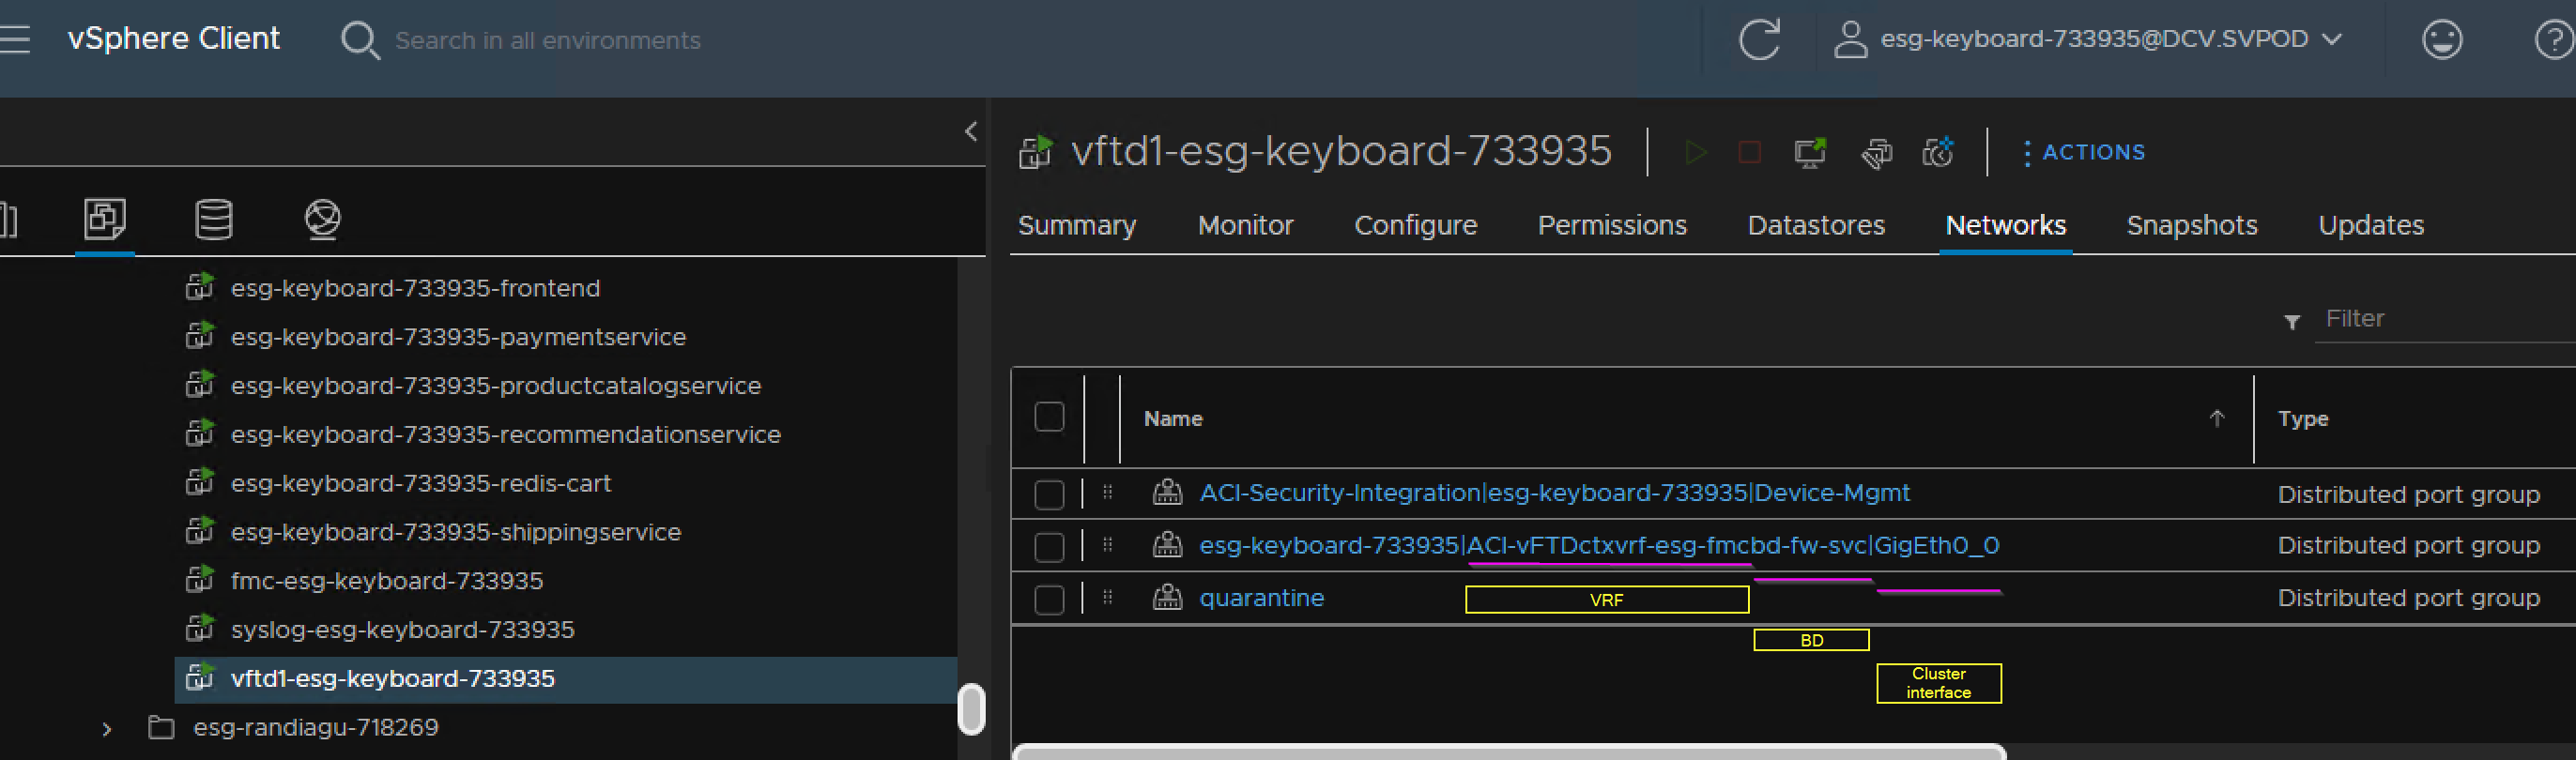The height and width of the screenshot is (760, 2576).
Task: Check the GigEth0_0 network row checkbox
Action: pos(1049,547)
